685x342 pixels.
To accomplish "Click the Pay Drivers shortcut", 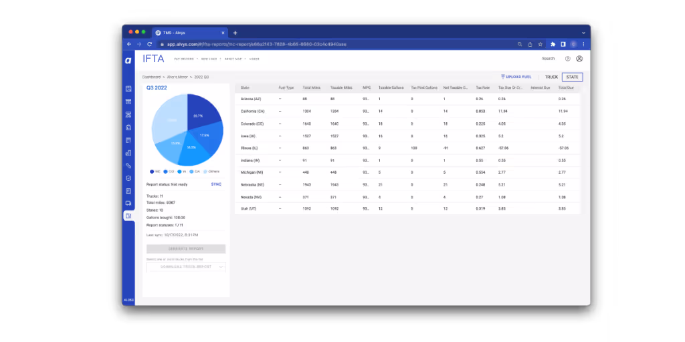I will [184, 59].
